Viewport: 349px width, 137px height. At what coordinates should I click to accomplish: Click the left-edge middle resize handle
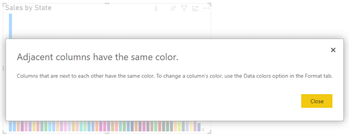pyautogui.click(x=3, y=68)
